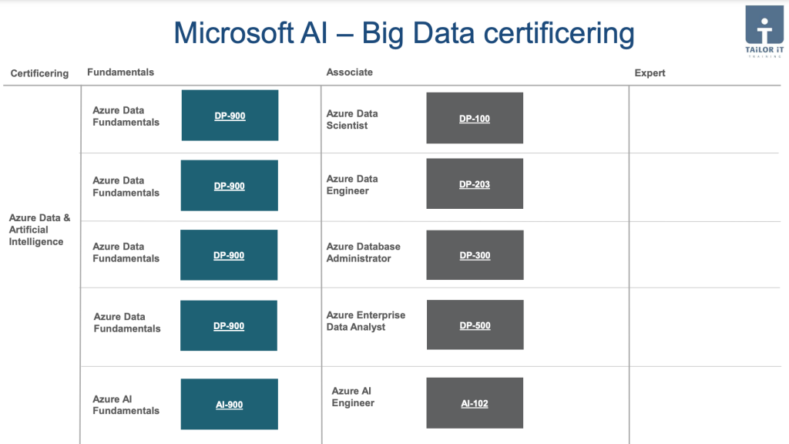Open the DP-900 link beside Azure Data Engineer

point(230,186)
